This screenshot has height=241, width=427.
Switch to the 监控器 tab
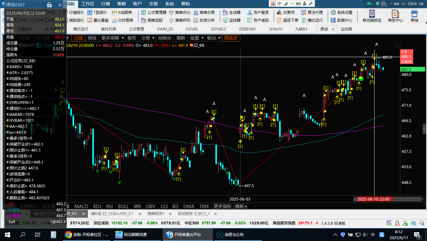point(346,29)
